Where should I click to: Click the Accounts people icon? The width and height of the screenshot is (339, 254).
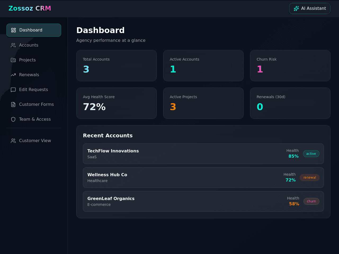pos(13,45)
